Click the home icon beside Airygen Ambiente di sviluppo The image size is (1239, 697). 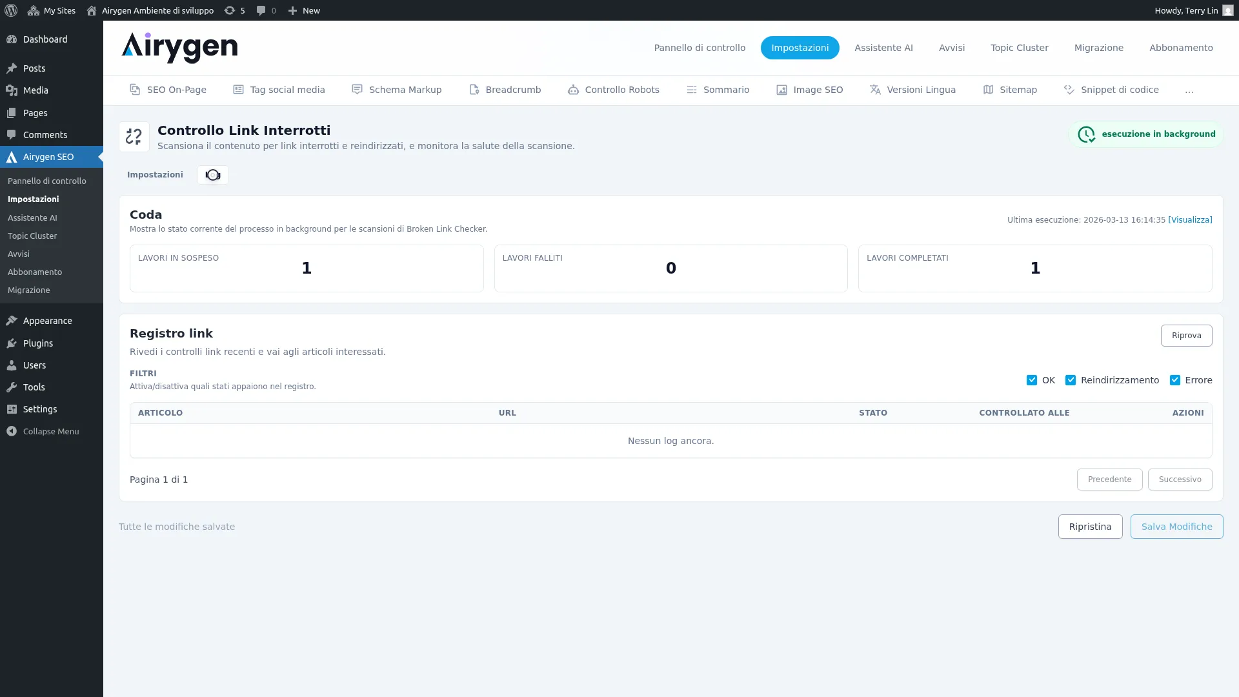pyautogui.click(x=92, y=10)
